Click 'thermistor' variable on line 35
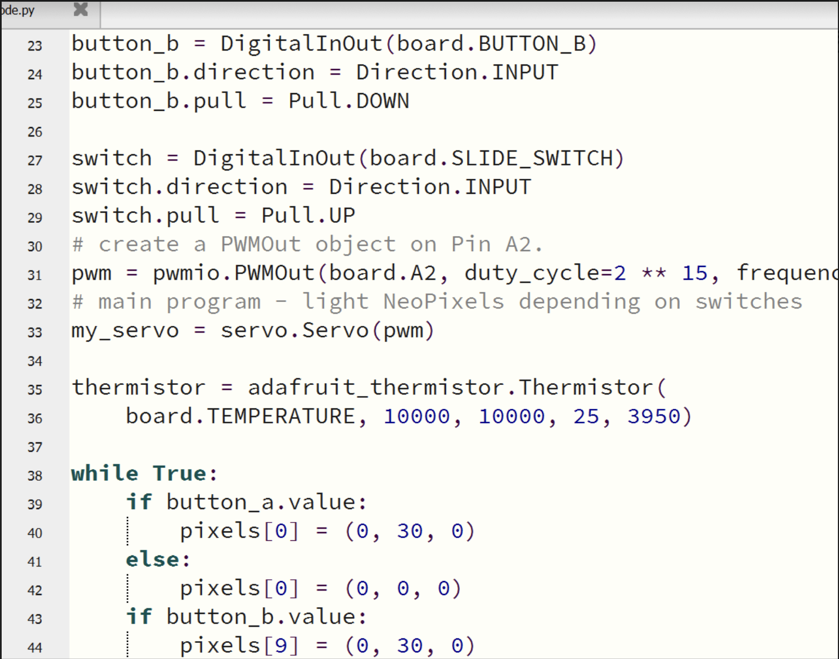The height and width of the screenshot is (659, 839). pyautogui.click(x=139, y=387)
